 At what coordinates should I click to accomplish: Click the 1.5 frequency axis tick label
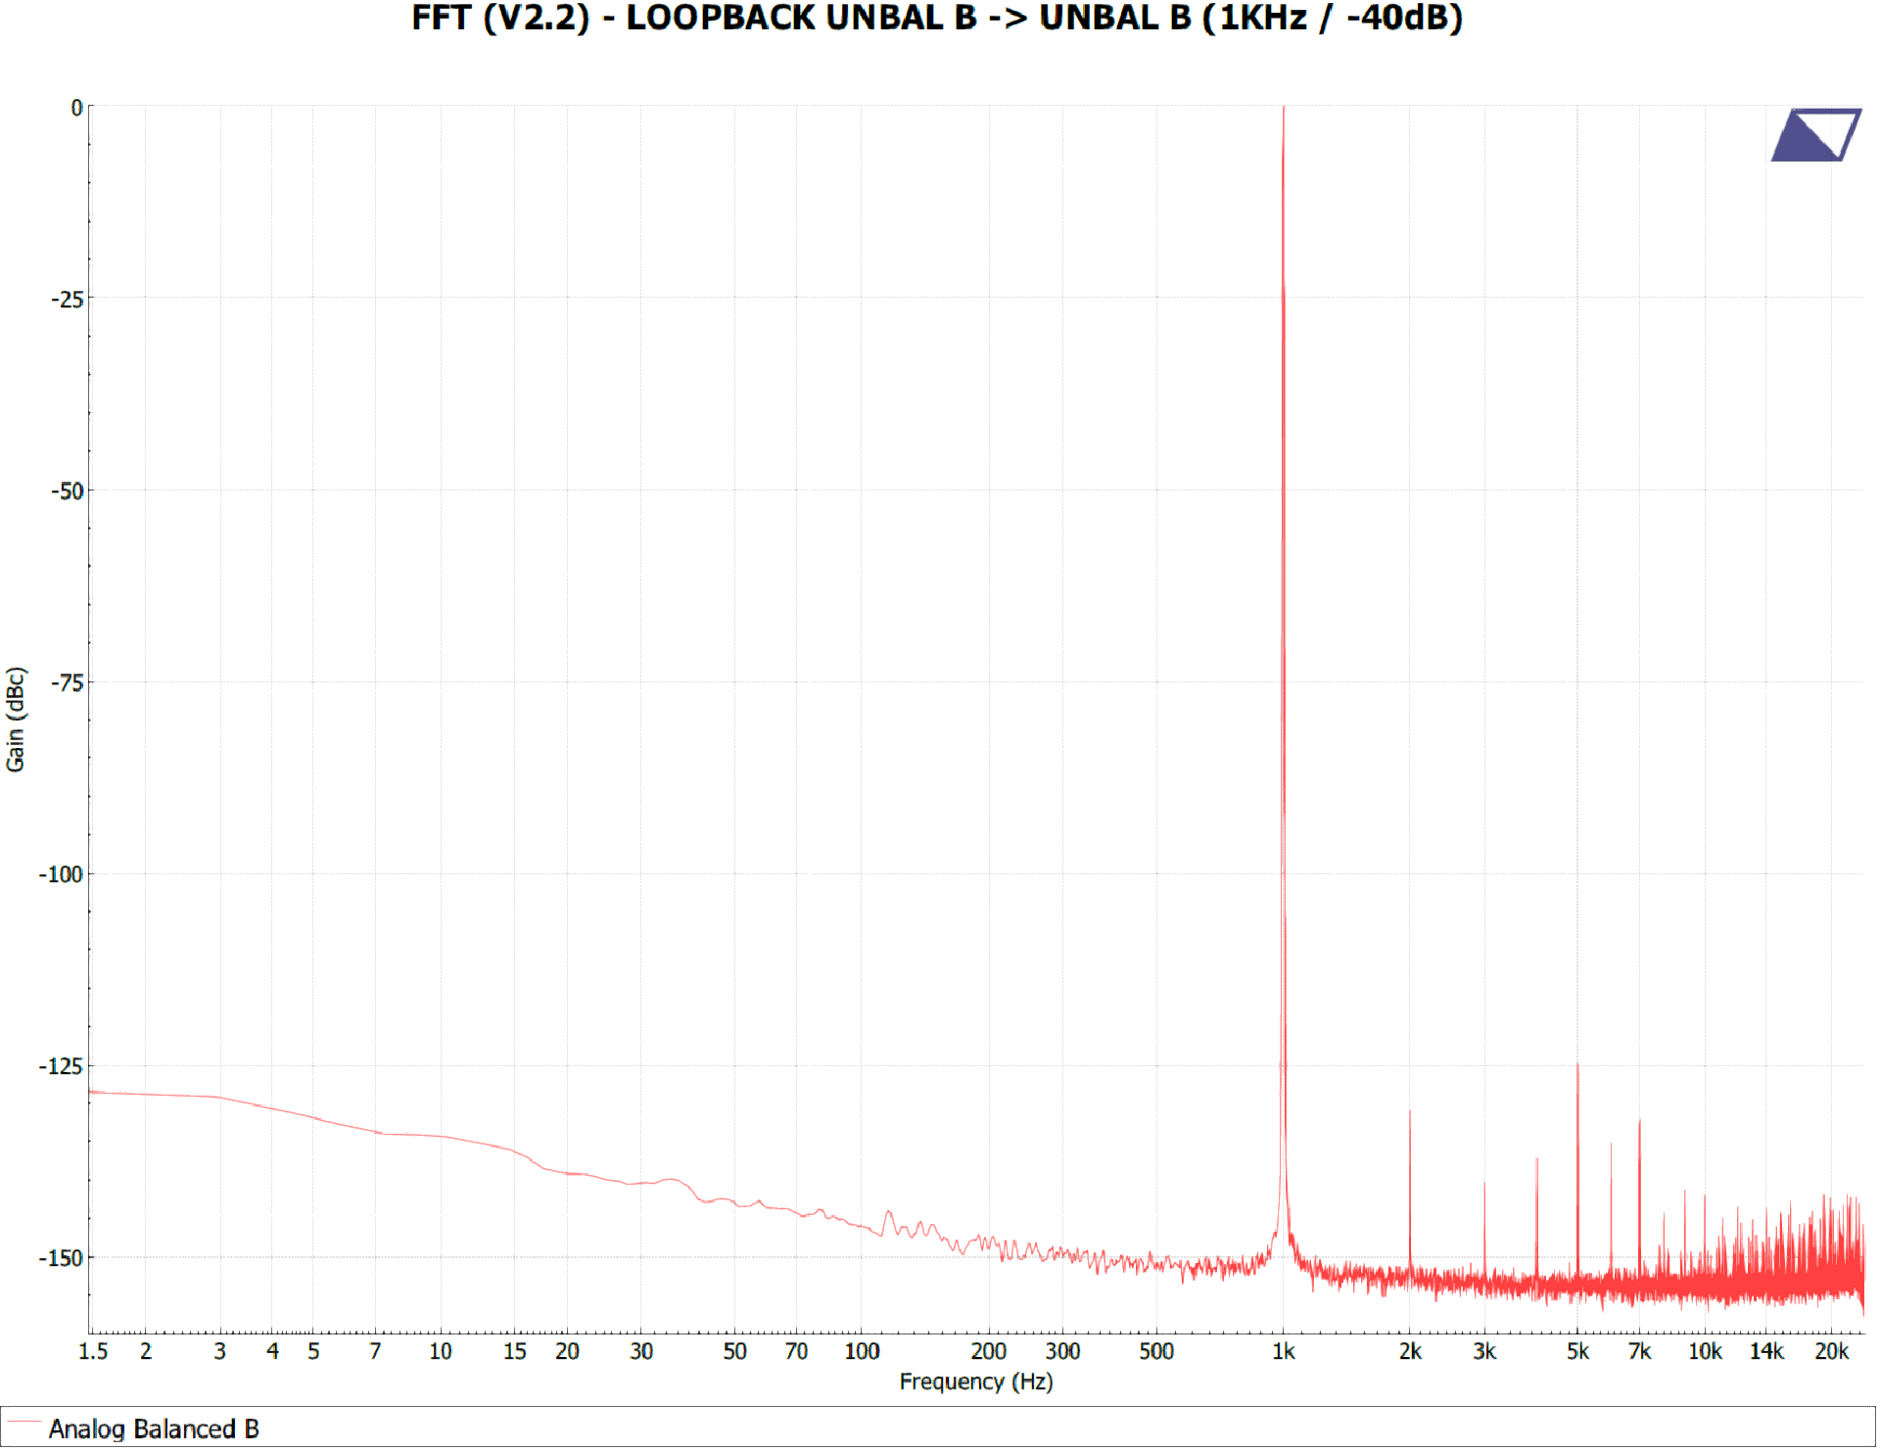[93, 1352]
